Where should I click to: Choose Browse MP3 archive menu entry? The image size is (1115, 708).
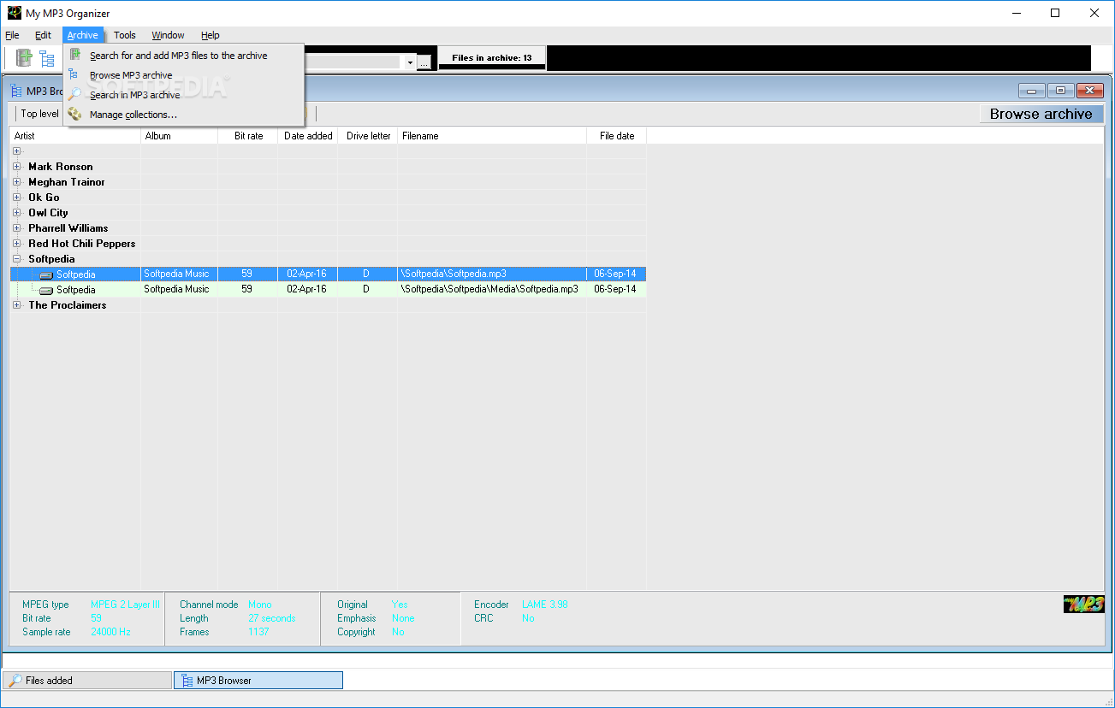pos(184,75)
